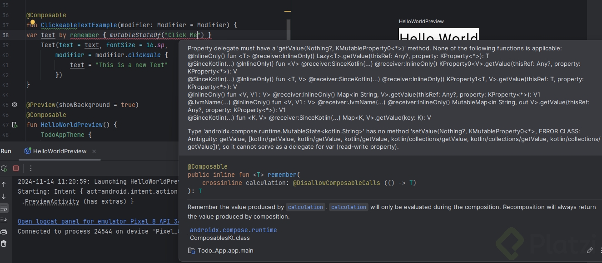Screen dimensions: 602x263
Task: Rerun the HelloWorldPreview configuration
Action: click(4, 168)
